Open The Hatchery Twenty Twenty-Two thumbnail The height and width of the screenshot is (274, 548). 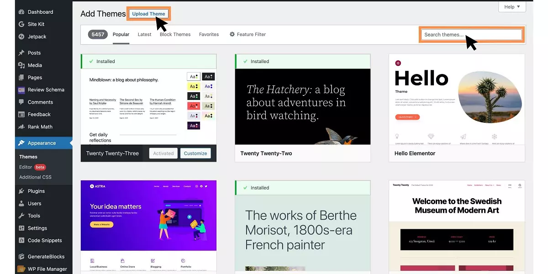tap(303, 107)
